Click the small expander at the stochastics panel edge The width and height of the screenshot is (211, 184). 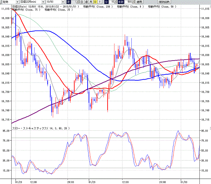(210, 128)
